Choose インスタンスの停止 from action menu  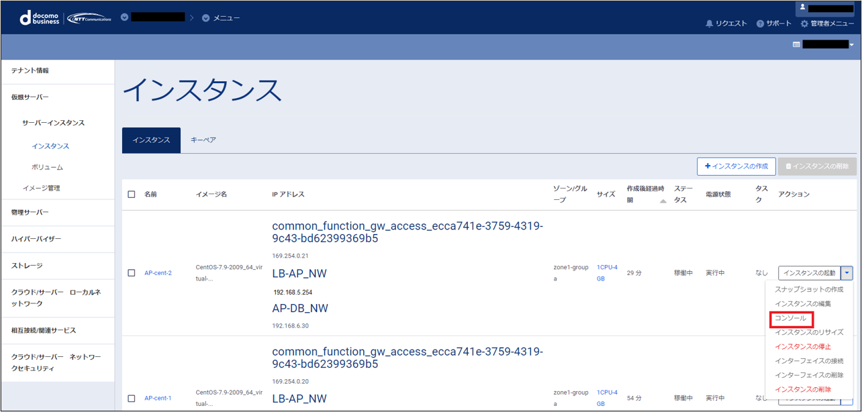pyautogui.click(x=803, y=347)
